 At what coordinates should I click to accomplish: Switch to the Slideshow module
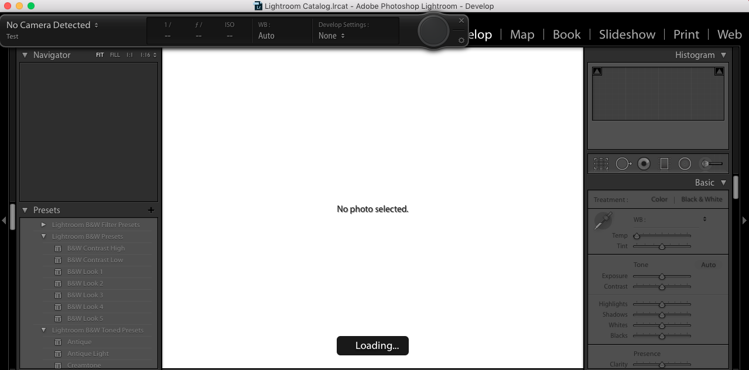click(627, 35)
